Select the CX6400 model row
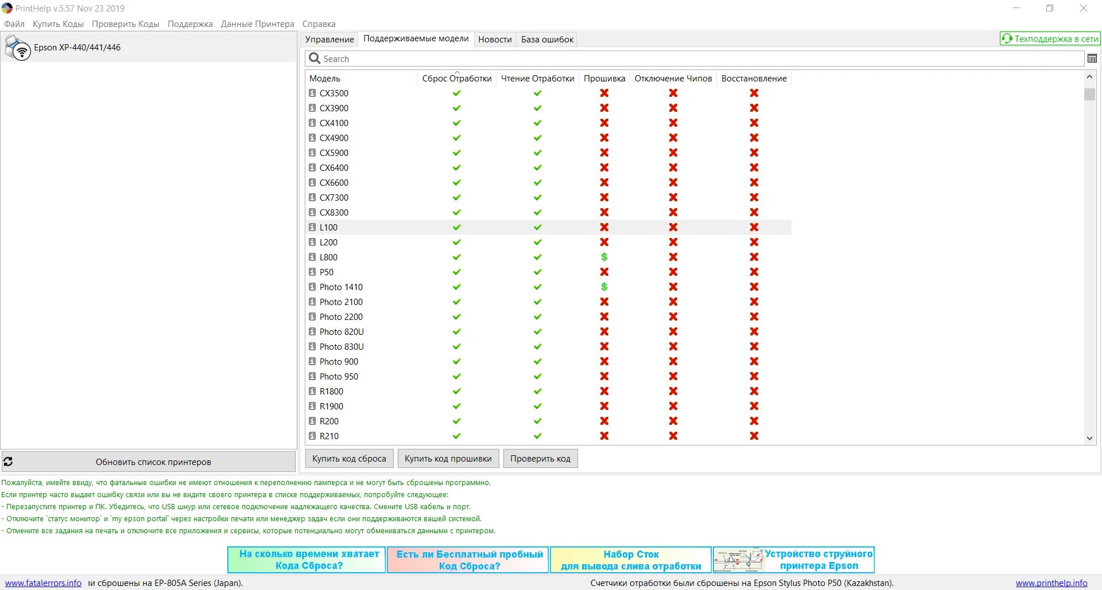1102x590 pixels. click(548, 167)
